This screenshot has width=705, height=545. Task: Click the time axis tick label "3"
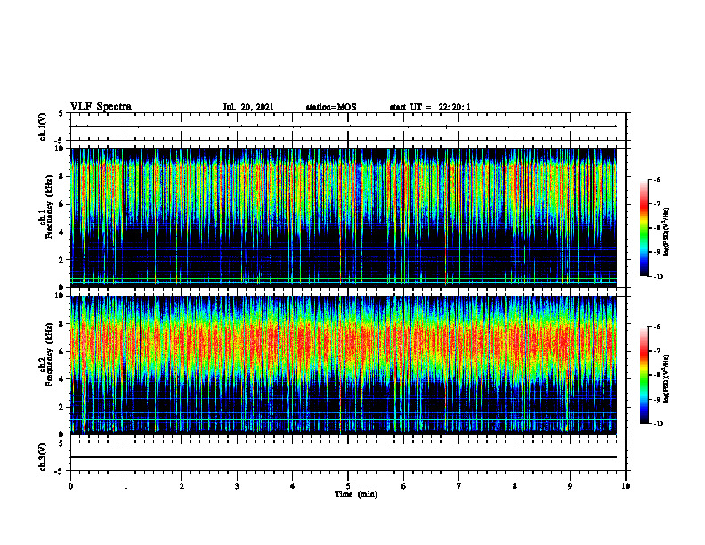click(x=237, y=486)
